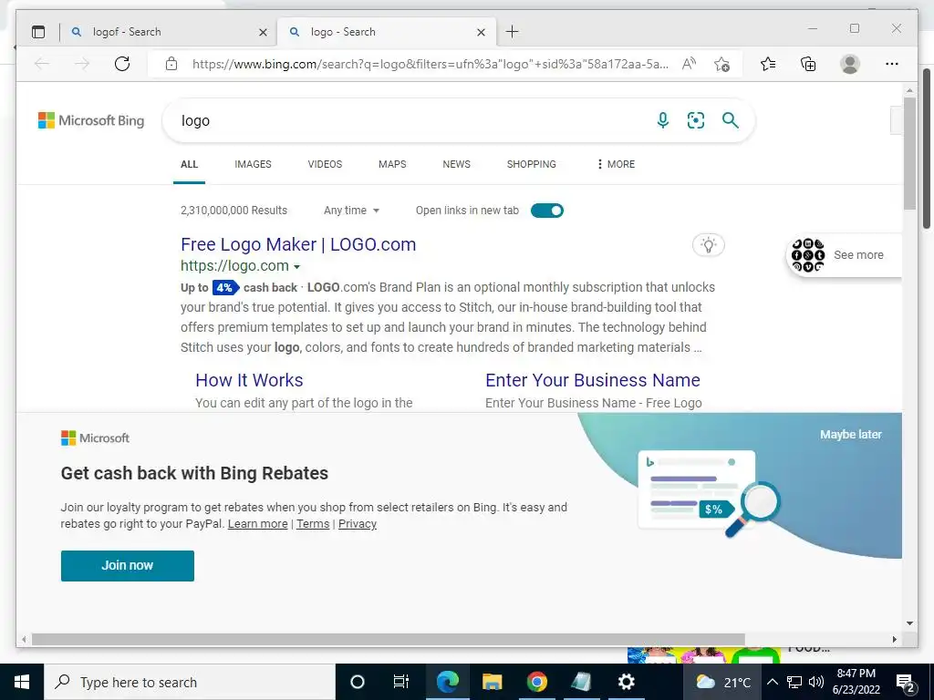Click the horizontal scrollbar thumb
Screen dimensions: 934x700
[389, 639]
